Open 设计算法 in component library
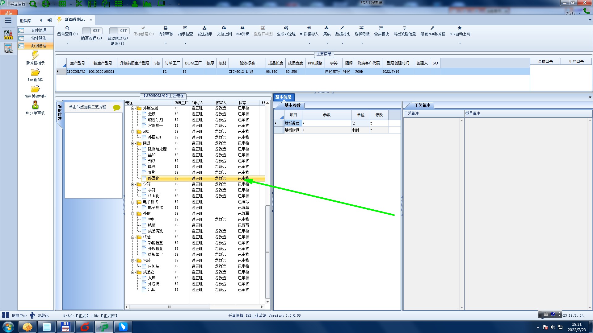This screenshot has width=593, height=333. pos(36,38)
